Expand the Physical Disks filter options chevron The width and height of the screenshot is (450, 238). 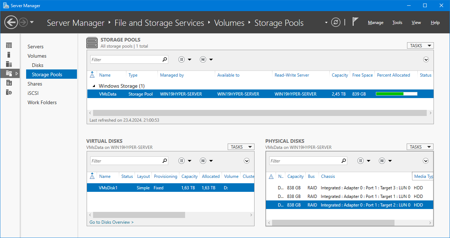tap(426, 161)
